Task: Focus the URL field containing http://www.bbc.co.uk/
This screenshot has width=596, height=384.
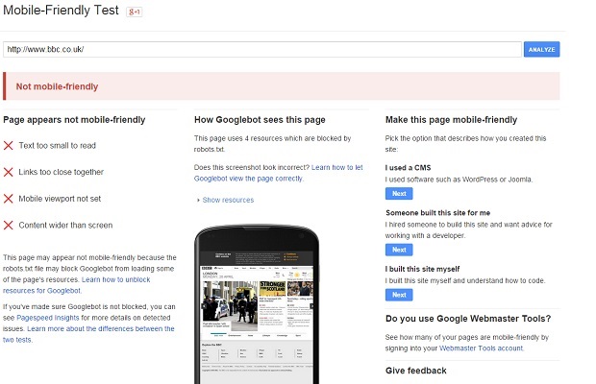Action: [x=262, y=49]
